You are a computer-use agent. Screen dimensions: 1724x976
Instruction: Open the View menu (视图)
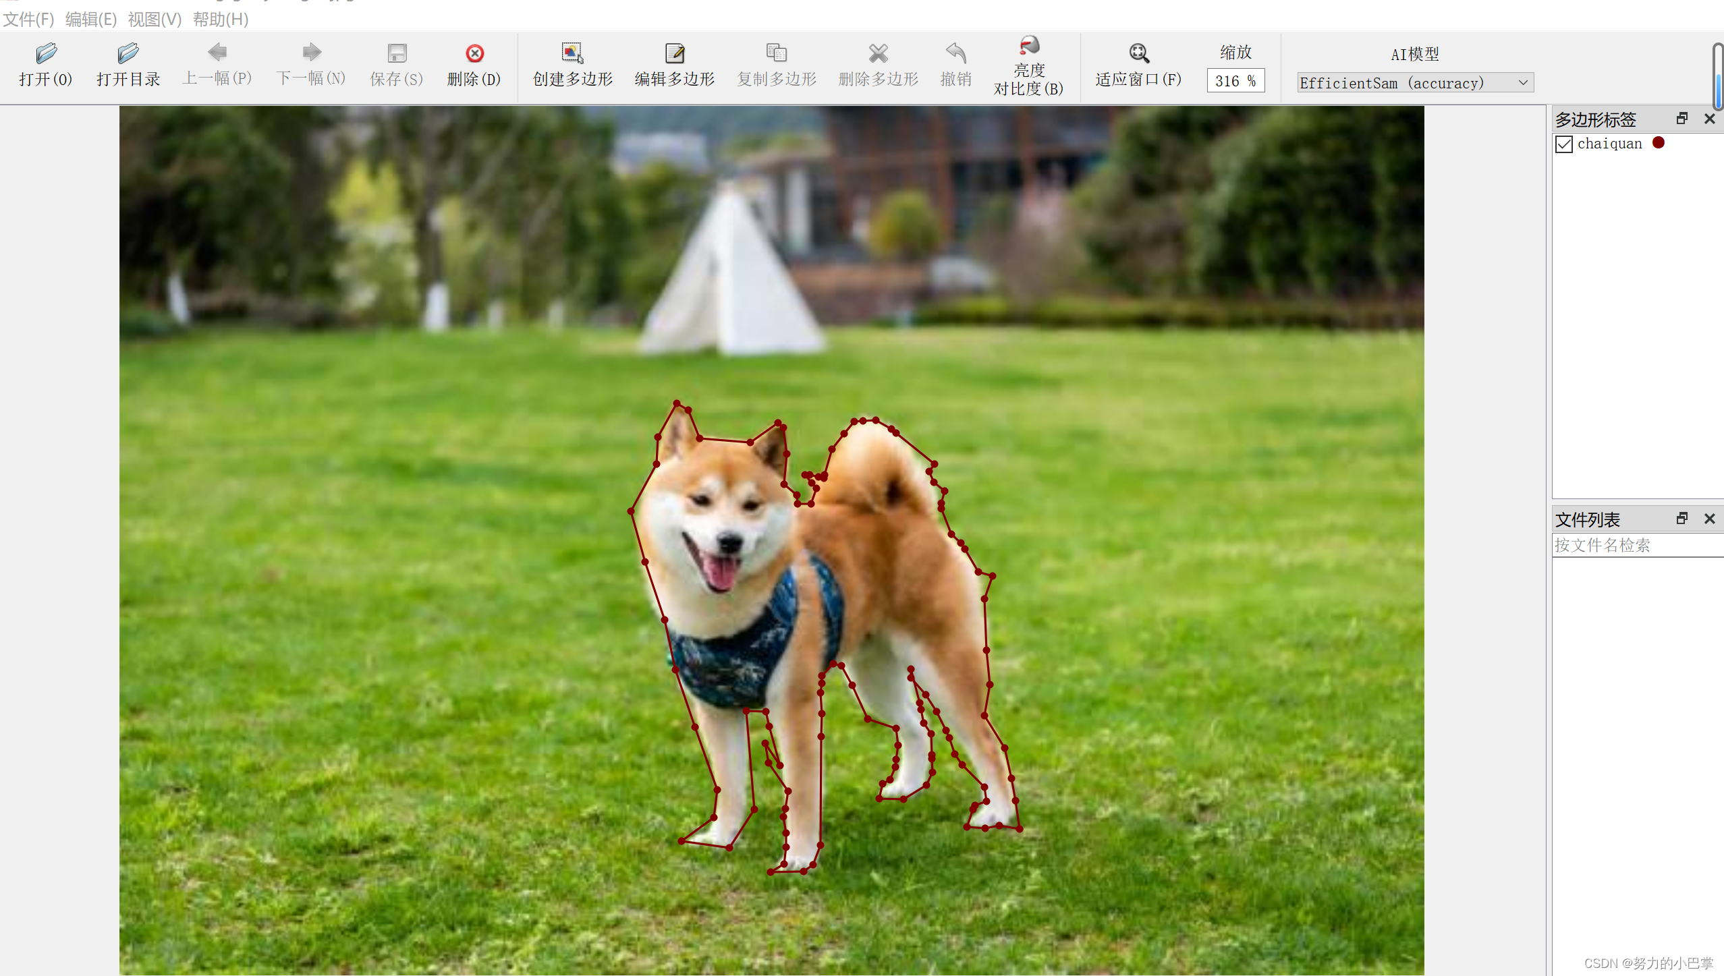click(x=155, y=20)
